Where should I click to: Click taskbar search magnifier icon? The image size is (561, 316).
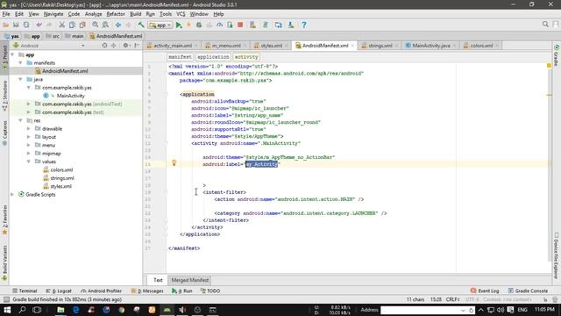click(x=22, y=310)
